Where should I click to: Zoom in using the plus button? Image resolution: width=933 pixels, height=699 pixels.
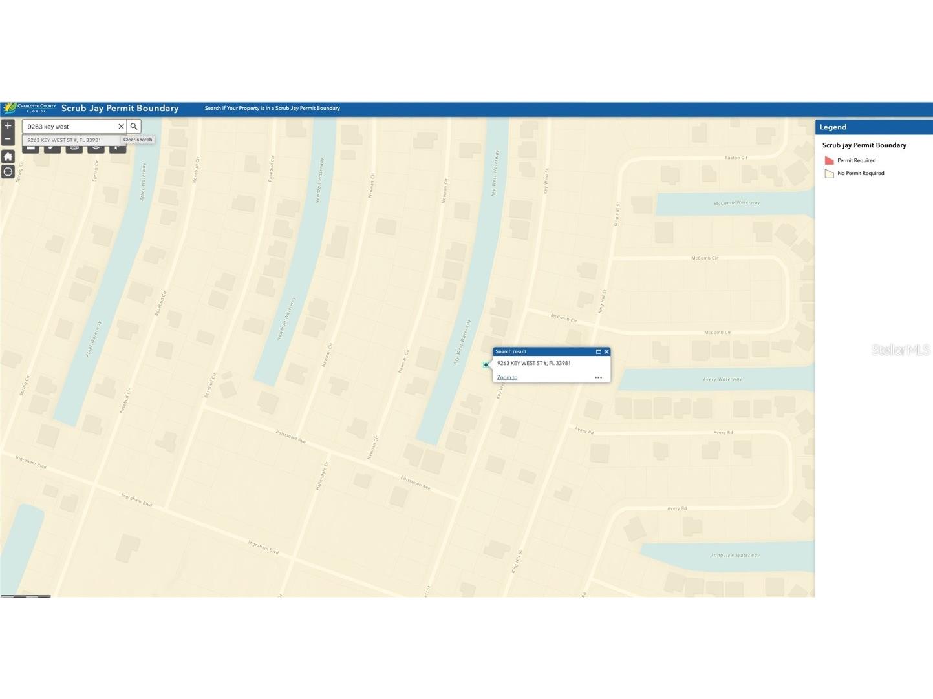click(x=8, y=125)
